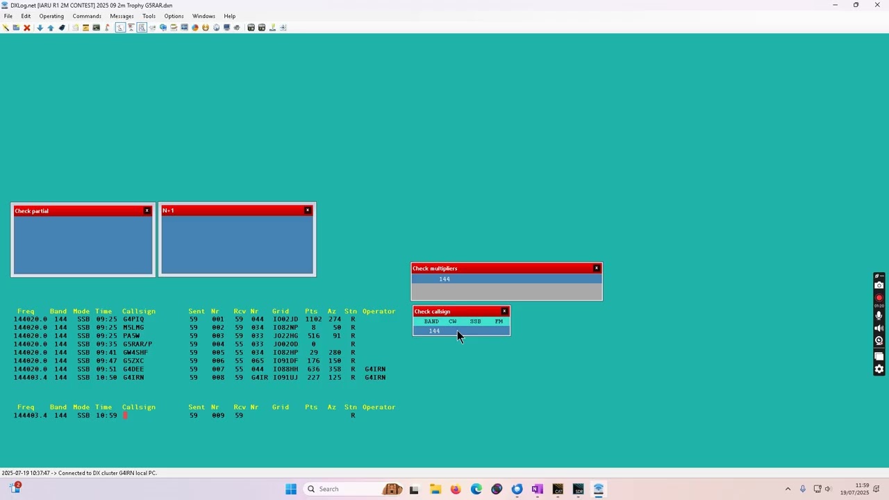Viewport: 889px width, 500px height.
Task: Close the Check callsign panel
Action: 504,311
